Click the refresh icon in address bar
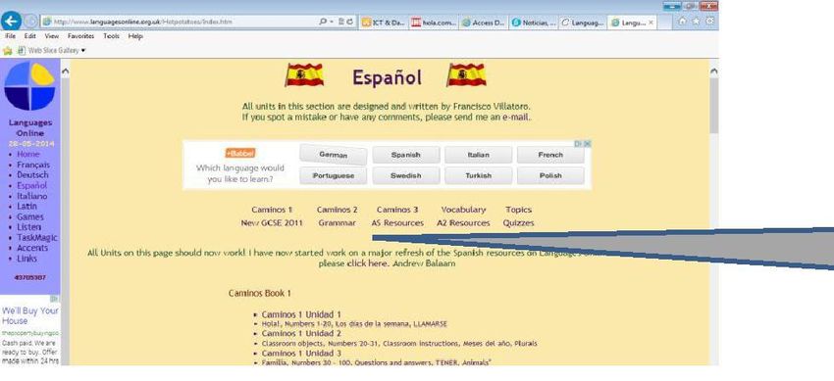This screenshot has width=834, height=381. [349, 22]
